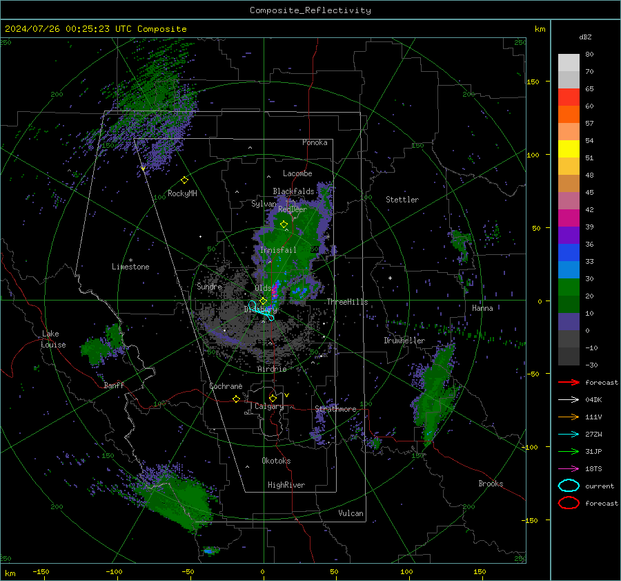The height and width of the screenshot is (581, 621).
Task: Click the ThreeHills town label
Action: click(347, 302)
